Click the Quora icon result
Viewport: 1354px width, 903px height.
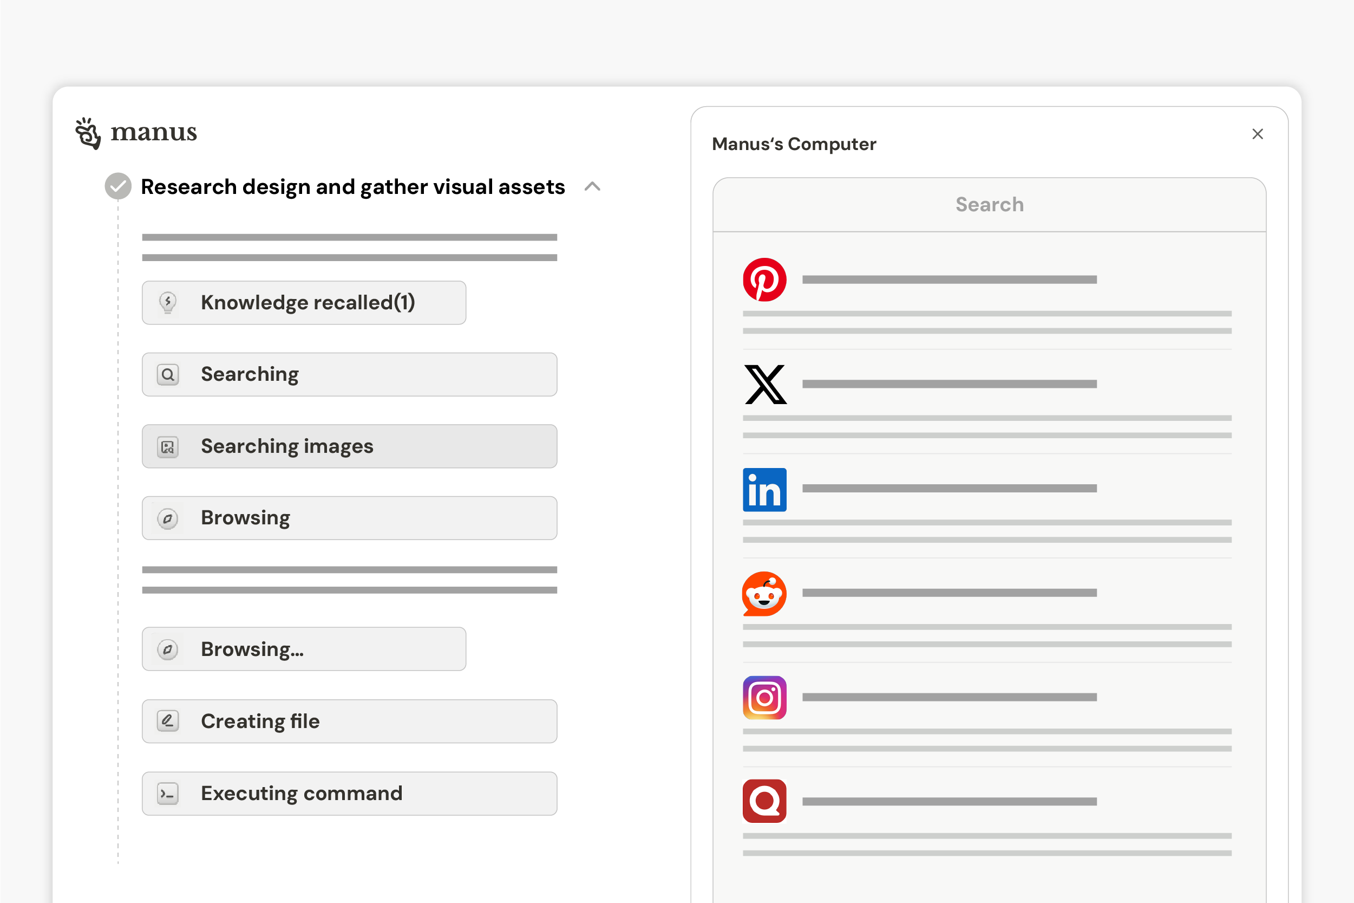(764, 801)
